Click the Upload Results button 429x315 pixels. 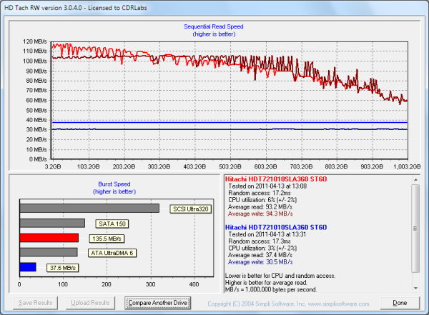point(90,303)
